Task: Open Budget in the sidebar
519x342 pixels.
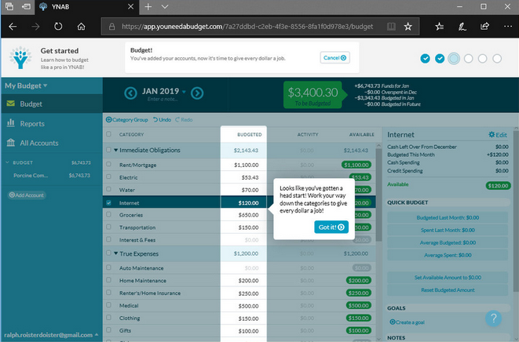Action: [x=51, y=104]
